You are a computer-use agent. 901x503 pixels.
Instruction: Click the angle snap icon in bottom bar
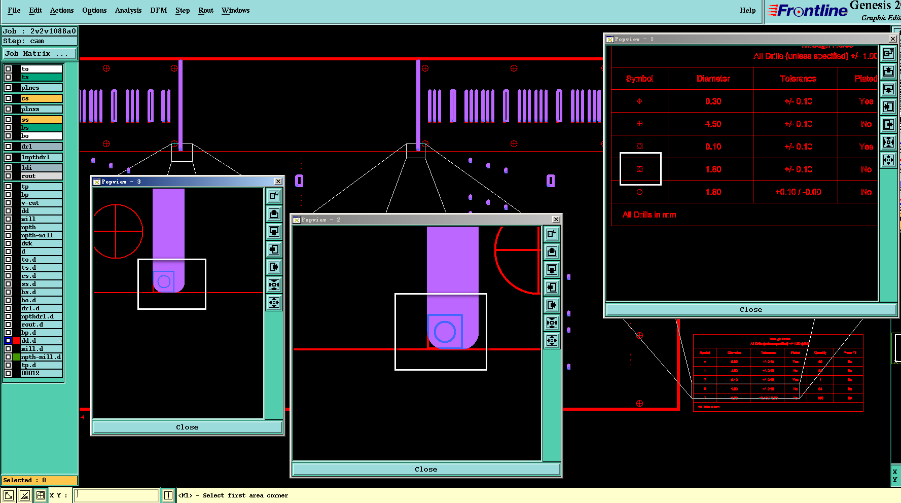[x=25, y=495]
